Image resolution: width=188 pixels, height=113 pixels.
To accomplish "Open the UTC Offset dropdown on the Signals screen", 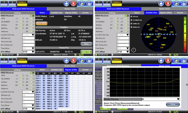I will point(28,109).
